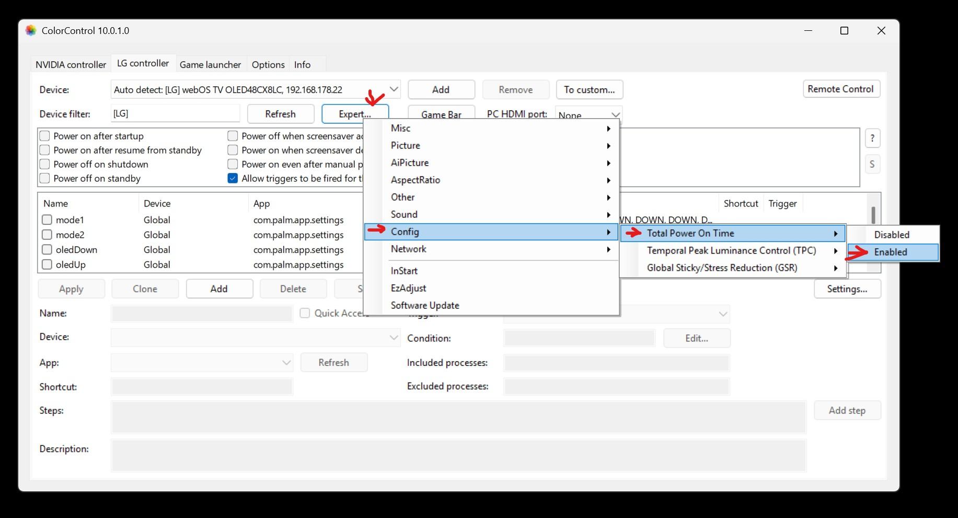Screen dimensions: 958x518
Task: Toggle the Quick Access checkbox
Action: click(x=305, y=313)
